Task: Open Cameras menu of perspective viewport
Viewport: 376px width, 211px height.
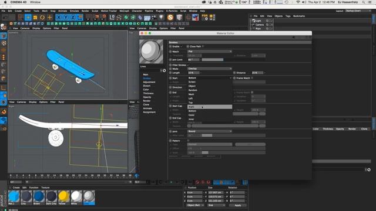Action: [x=25, y=28]
